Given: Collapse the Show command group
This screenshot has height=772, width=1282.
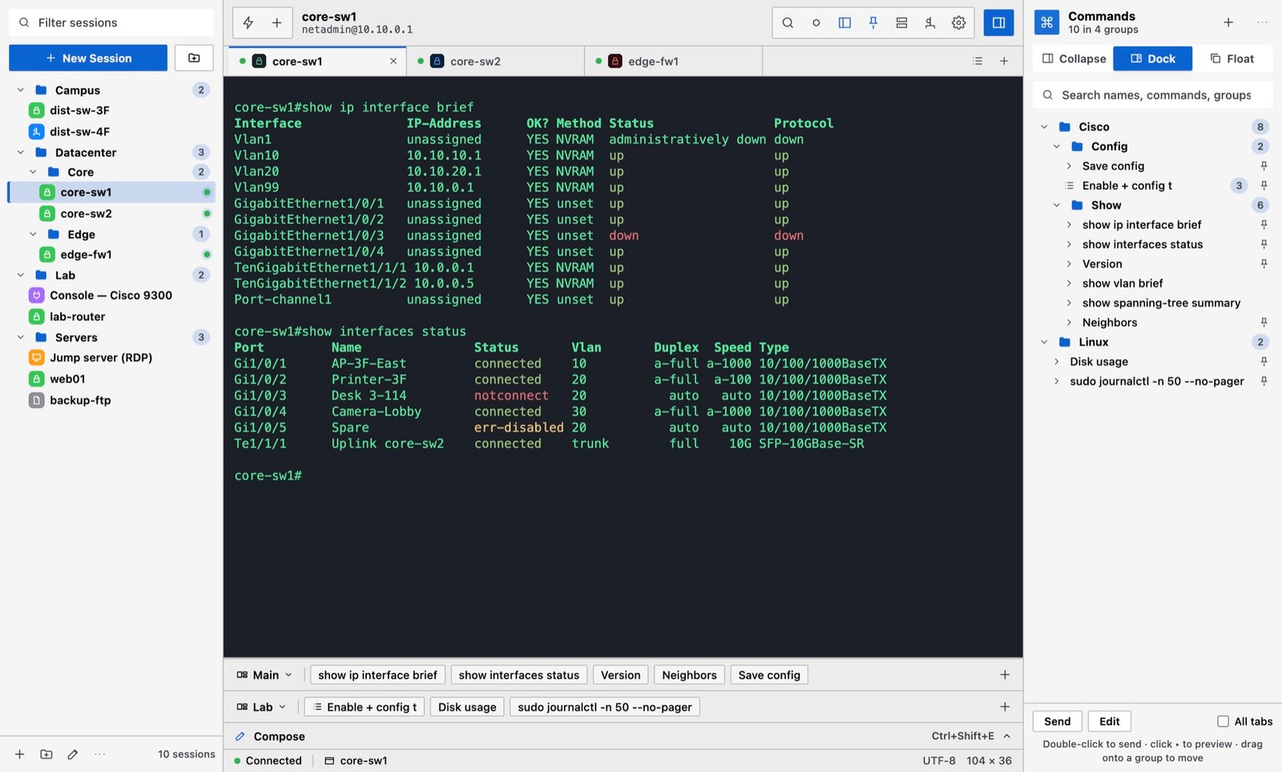Looking at the screenshot, I should (1057, 205).
